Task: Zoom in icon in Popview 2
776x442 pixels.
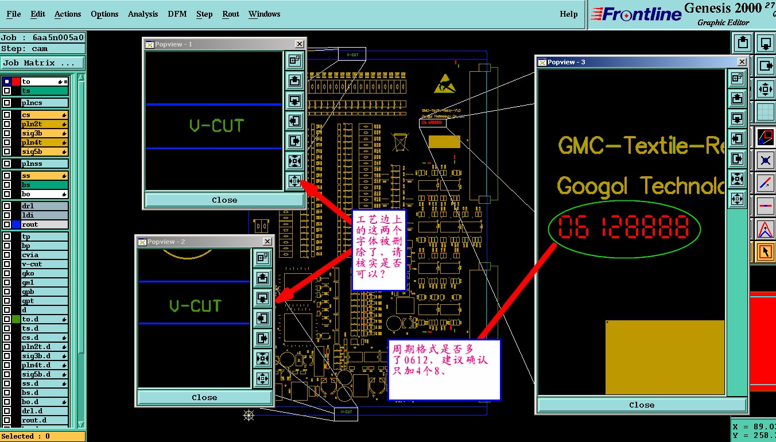Action: coord(262,358)
